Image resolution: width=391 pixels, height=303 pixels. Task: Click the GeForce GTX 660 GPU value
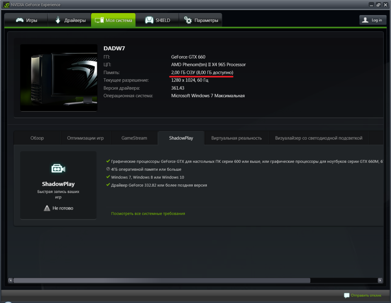(x=188, y=57)
